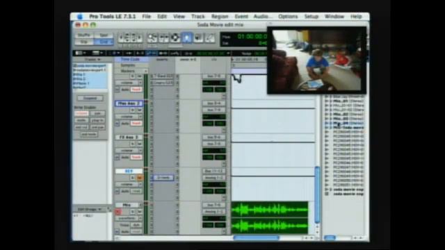The height and width of the screenshot is (250, 445).
Task: Open the Options menu
Action: click(288, 17)
